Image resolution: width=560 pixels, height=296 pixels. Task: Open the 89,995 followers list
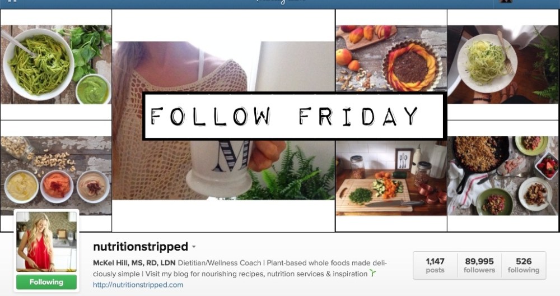(479, 266)
